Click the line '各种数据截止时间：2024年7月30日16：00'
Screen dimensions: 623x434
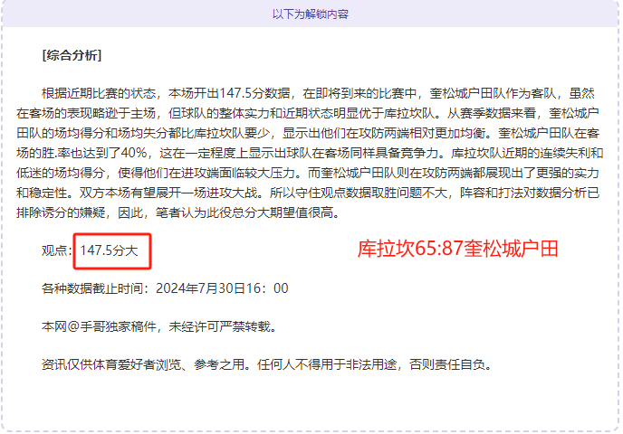165,288
